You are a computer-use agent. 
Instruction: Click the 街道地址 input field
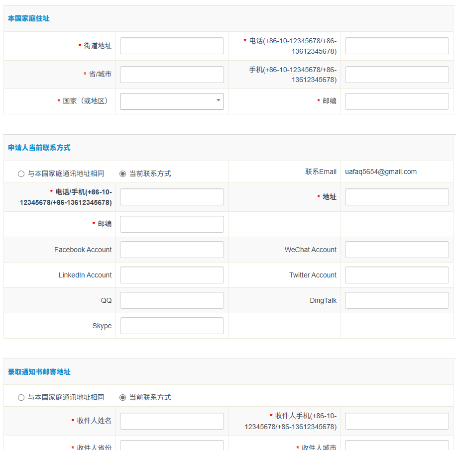pos(172,46)
